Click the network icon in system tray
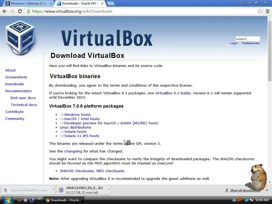 click(x=246, y=200)
